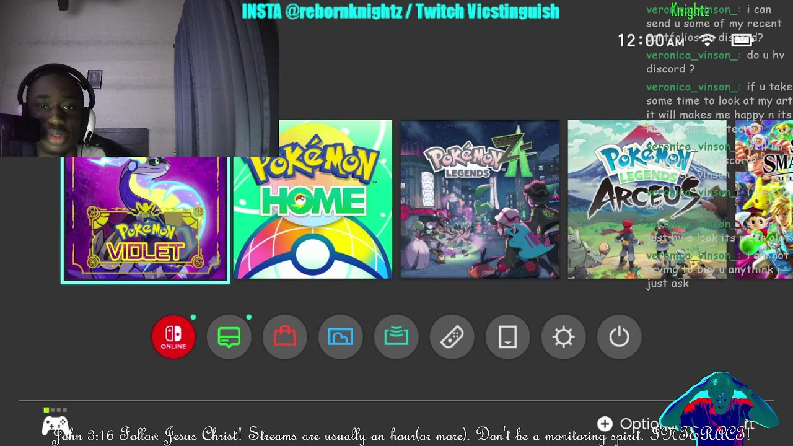Viewport: 793px width, 446px height.
Task: Launch Pokémon Violet game tile
Action: click(x=146, y=219)
